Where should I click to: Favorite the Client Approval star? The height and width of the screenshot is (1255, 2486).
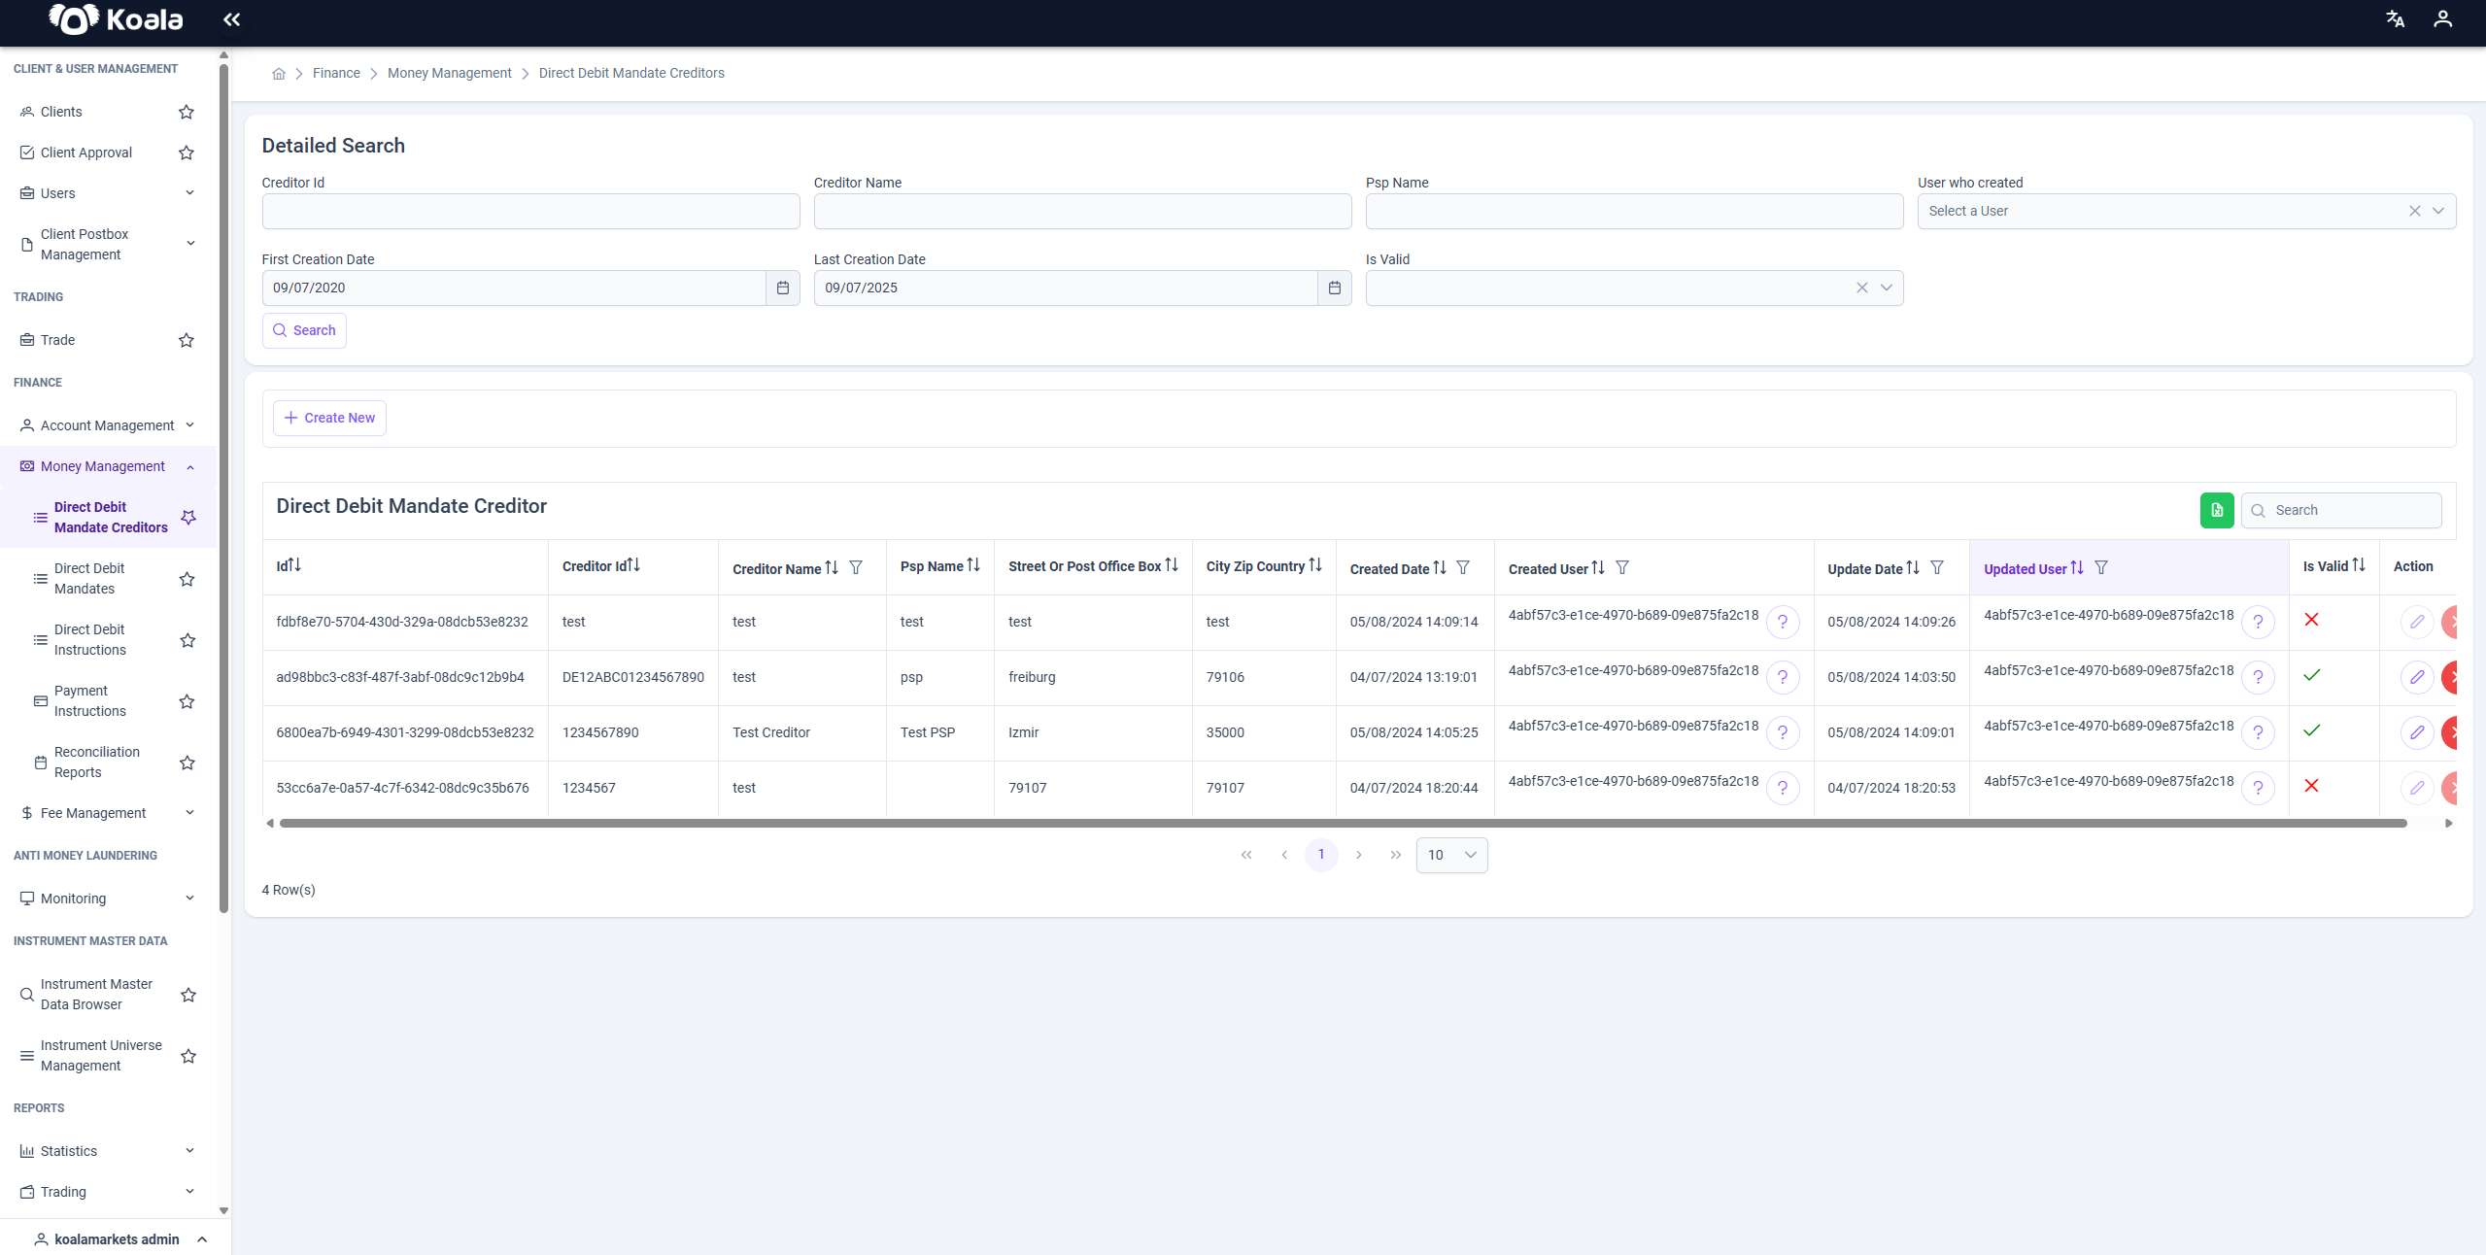[x=187, y=153]
